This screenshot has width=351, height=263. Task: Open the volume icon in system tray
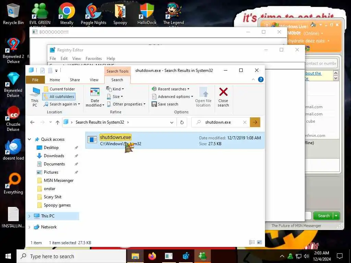tap(306, 256)
